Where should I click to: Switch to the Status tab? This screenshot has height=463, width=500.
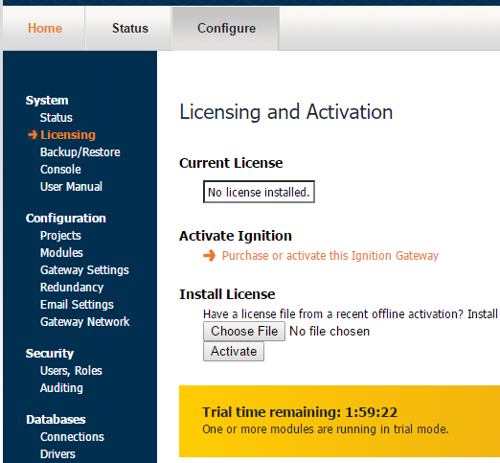pyautogui.click(x=130, y=28)
